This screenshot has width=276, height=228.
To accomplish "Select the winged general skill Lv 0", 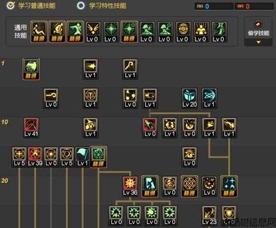I will [x=93, y=32].
